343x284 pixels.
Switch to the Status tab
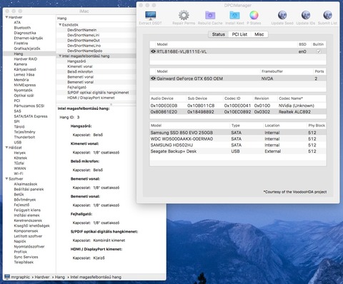click(219, 34)
